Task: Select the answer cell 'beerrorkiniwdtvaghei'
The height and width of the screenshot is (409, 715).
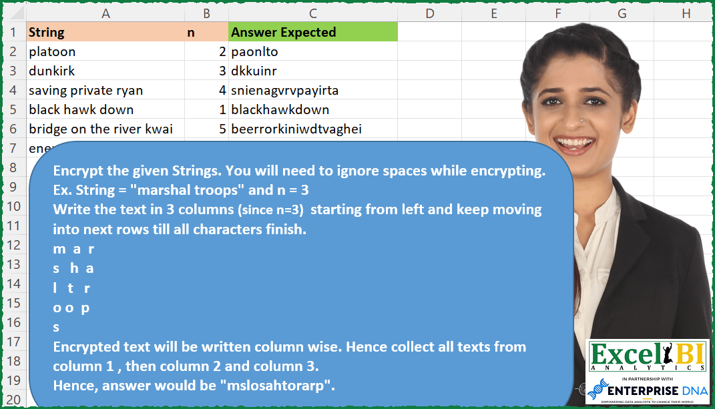Action: (x=313, y=129)
